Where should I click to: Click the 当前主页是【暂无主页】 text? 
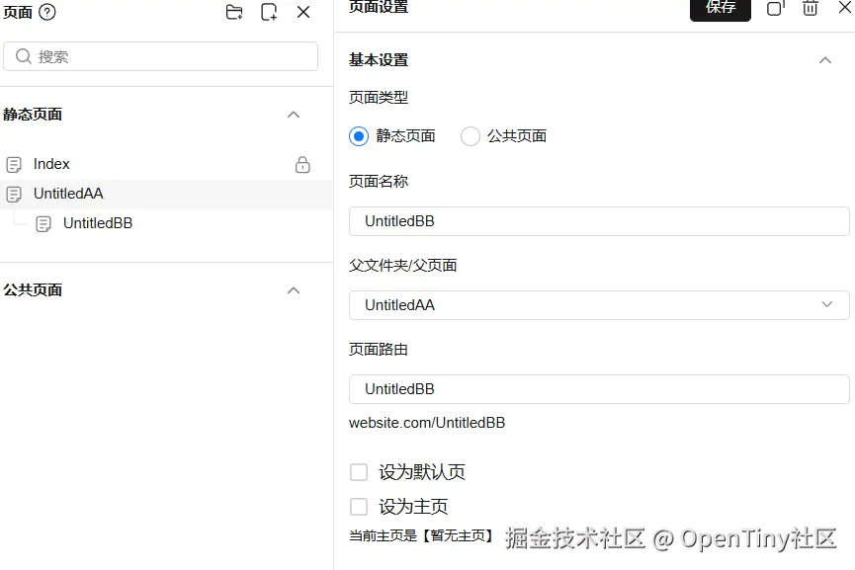pos(421,535)
